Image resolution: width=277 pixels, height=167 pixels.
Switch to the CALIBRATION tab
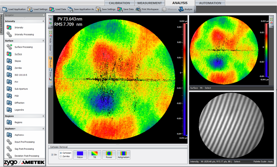(119, 3)
